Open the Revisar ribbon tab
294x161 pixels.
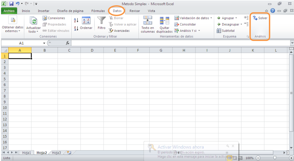(x=135, y=11)
